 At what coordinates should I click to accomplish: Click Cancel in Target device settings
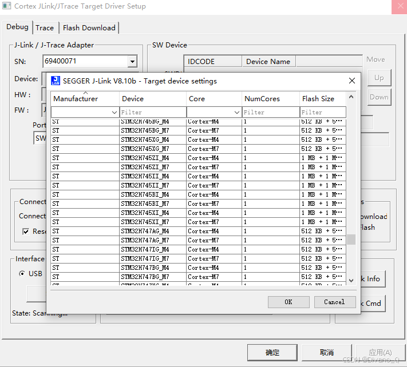coord(334,302)
